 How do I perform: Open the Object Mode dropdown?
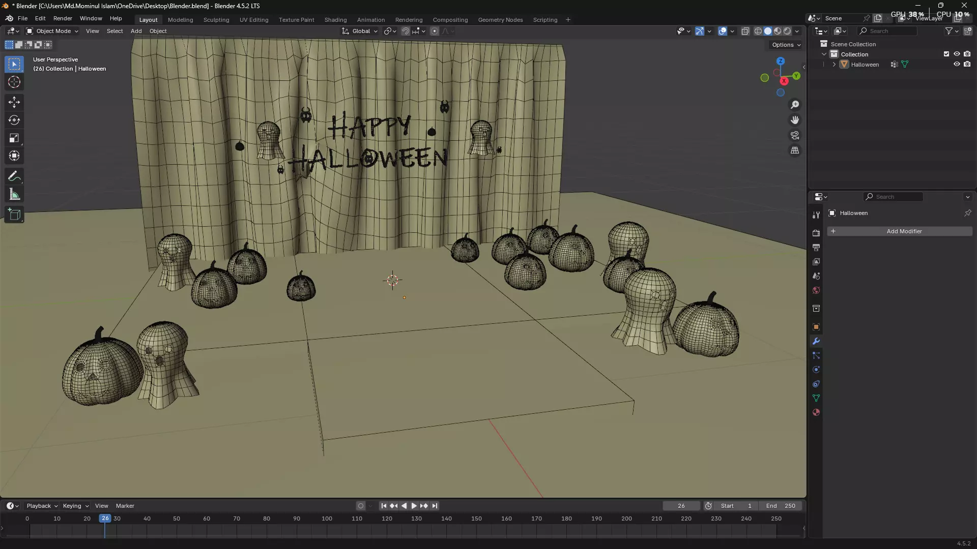coord(52,31)
